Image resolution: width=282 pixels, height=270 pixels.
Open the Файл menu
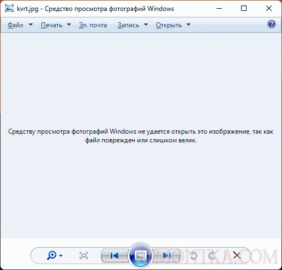(x=15, y=25)
